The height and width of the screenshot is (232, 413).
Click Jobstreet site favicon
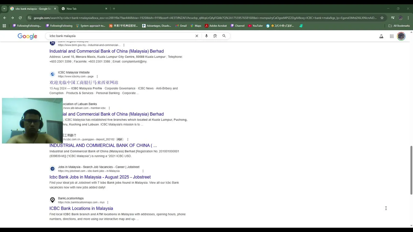click(53, 169)
